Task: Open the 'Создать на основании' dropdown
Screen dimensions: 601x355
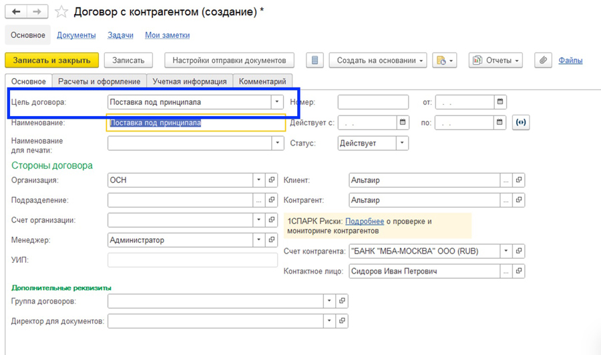Action: pos(378,60)
